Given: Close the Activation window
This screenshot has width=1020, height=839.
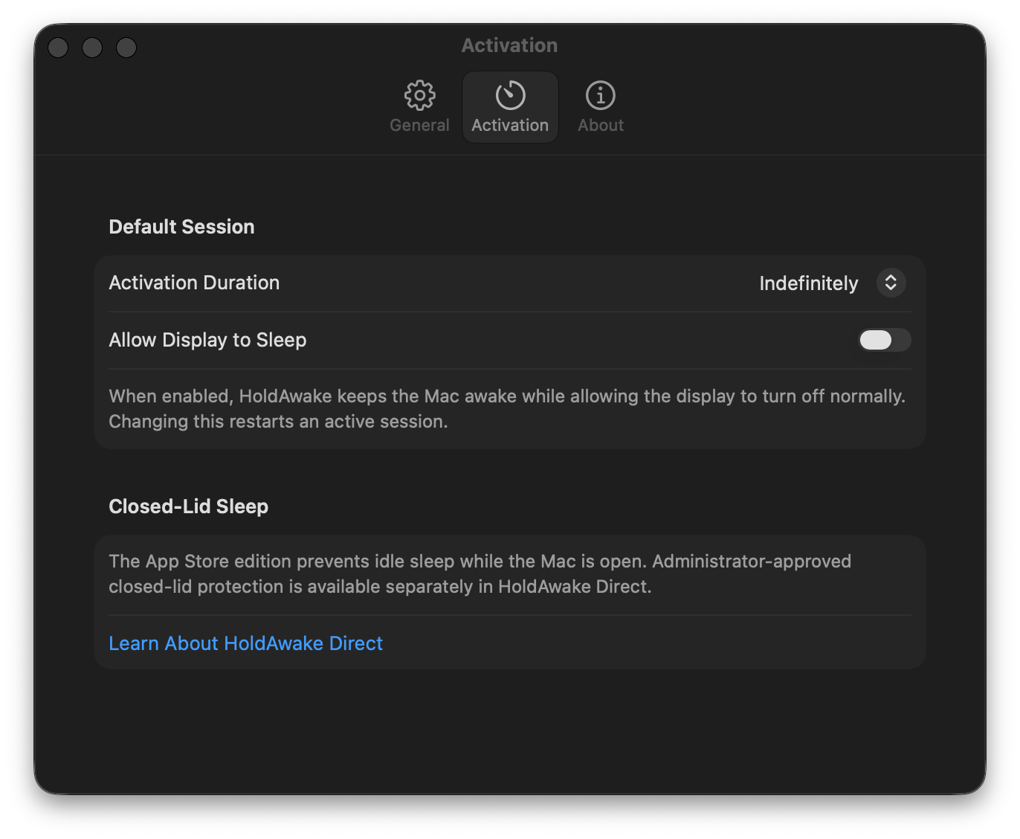Looking at the screenshot, I should point(58,48).
